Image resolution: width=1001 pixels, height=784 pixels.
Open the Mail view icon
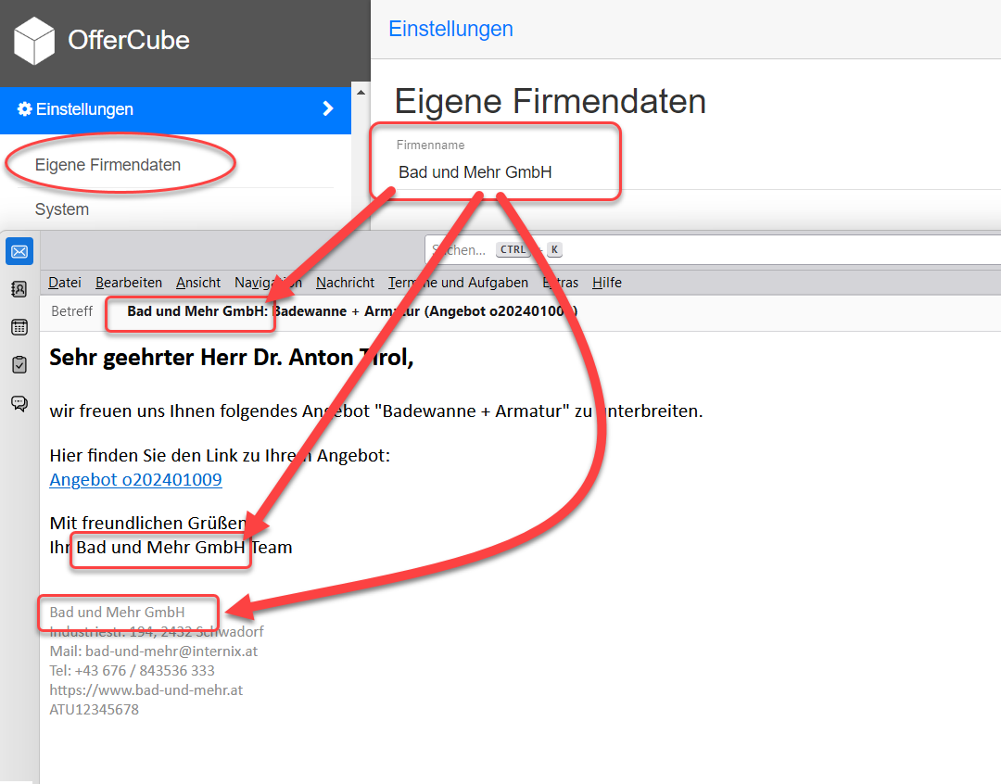pyautogui.click(x=19, y=251)
